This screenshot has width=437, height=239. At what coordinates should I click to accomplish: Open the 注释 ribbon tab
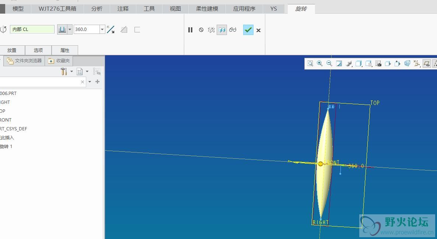[x=123, y=8]
